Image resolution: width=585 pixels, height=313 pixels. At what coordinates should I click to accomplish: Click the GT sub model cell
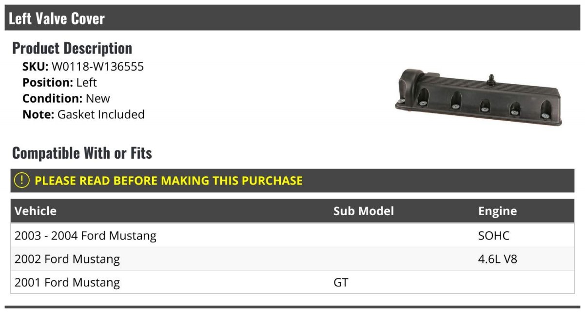point(341,282)
